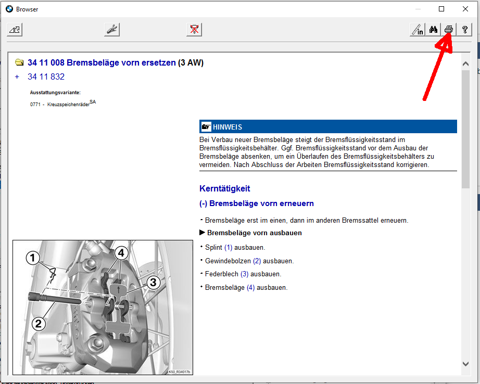The width and height of the screenshot is (480, 384).
Task: Click the '34 11 008 Bremsbeläge vorn ersetzen' heading
Action: 102,63
